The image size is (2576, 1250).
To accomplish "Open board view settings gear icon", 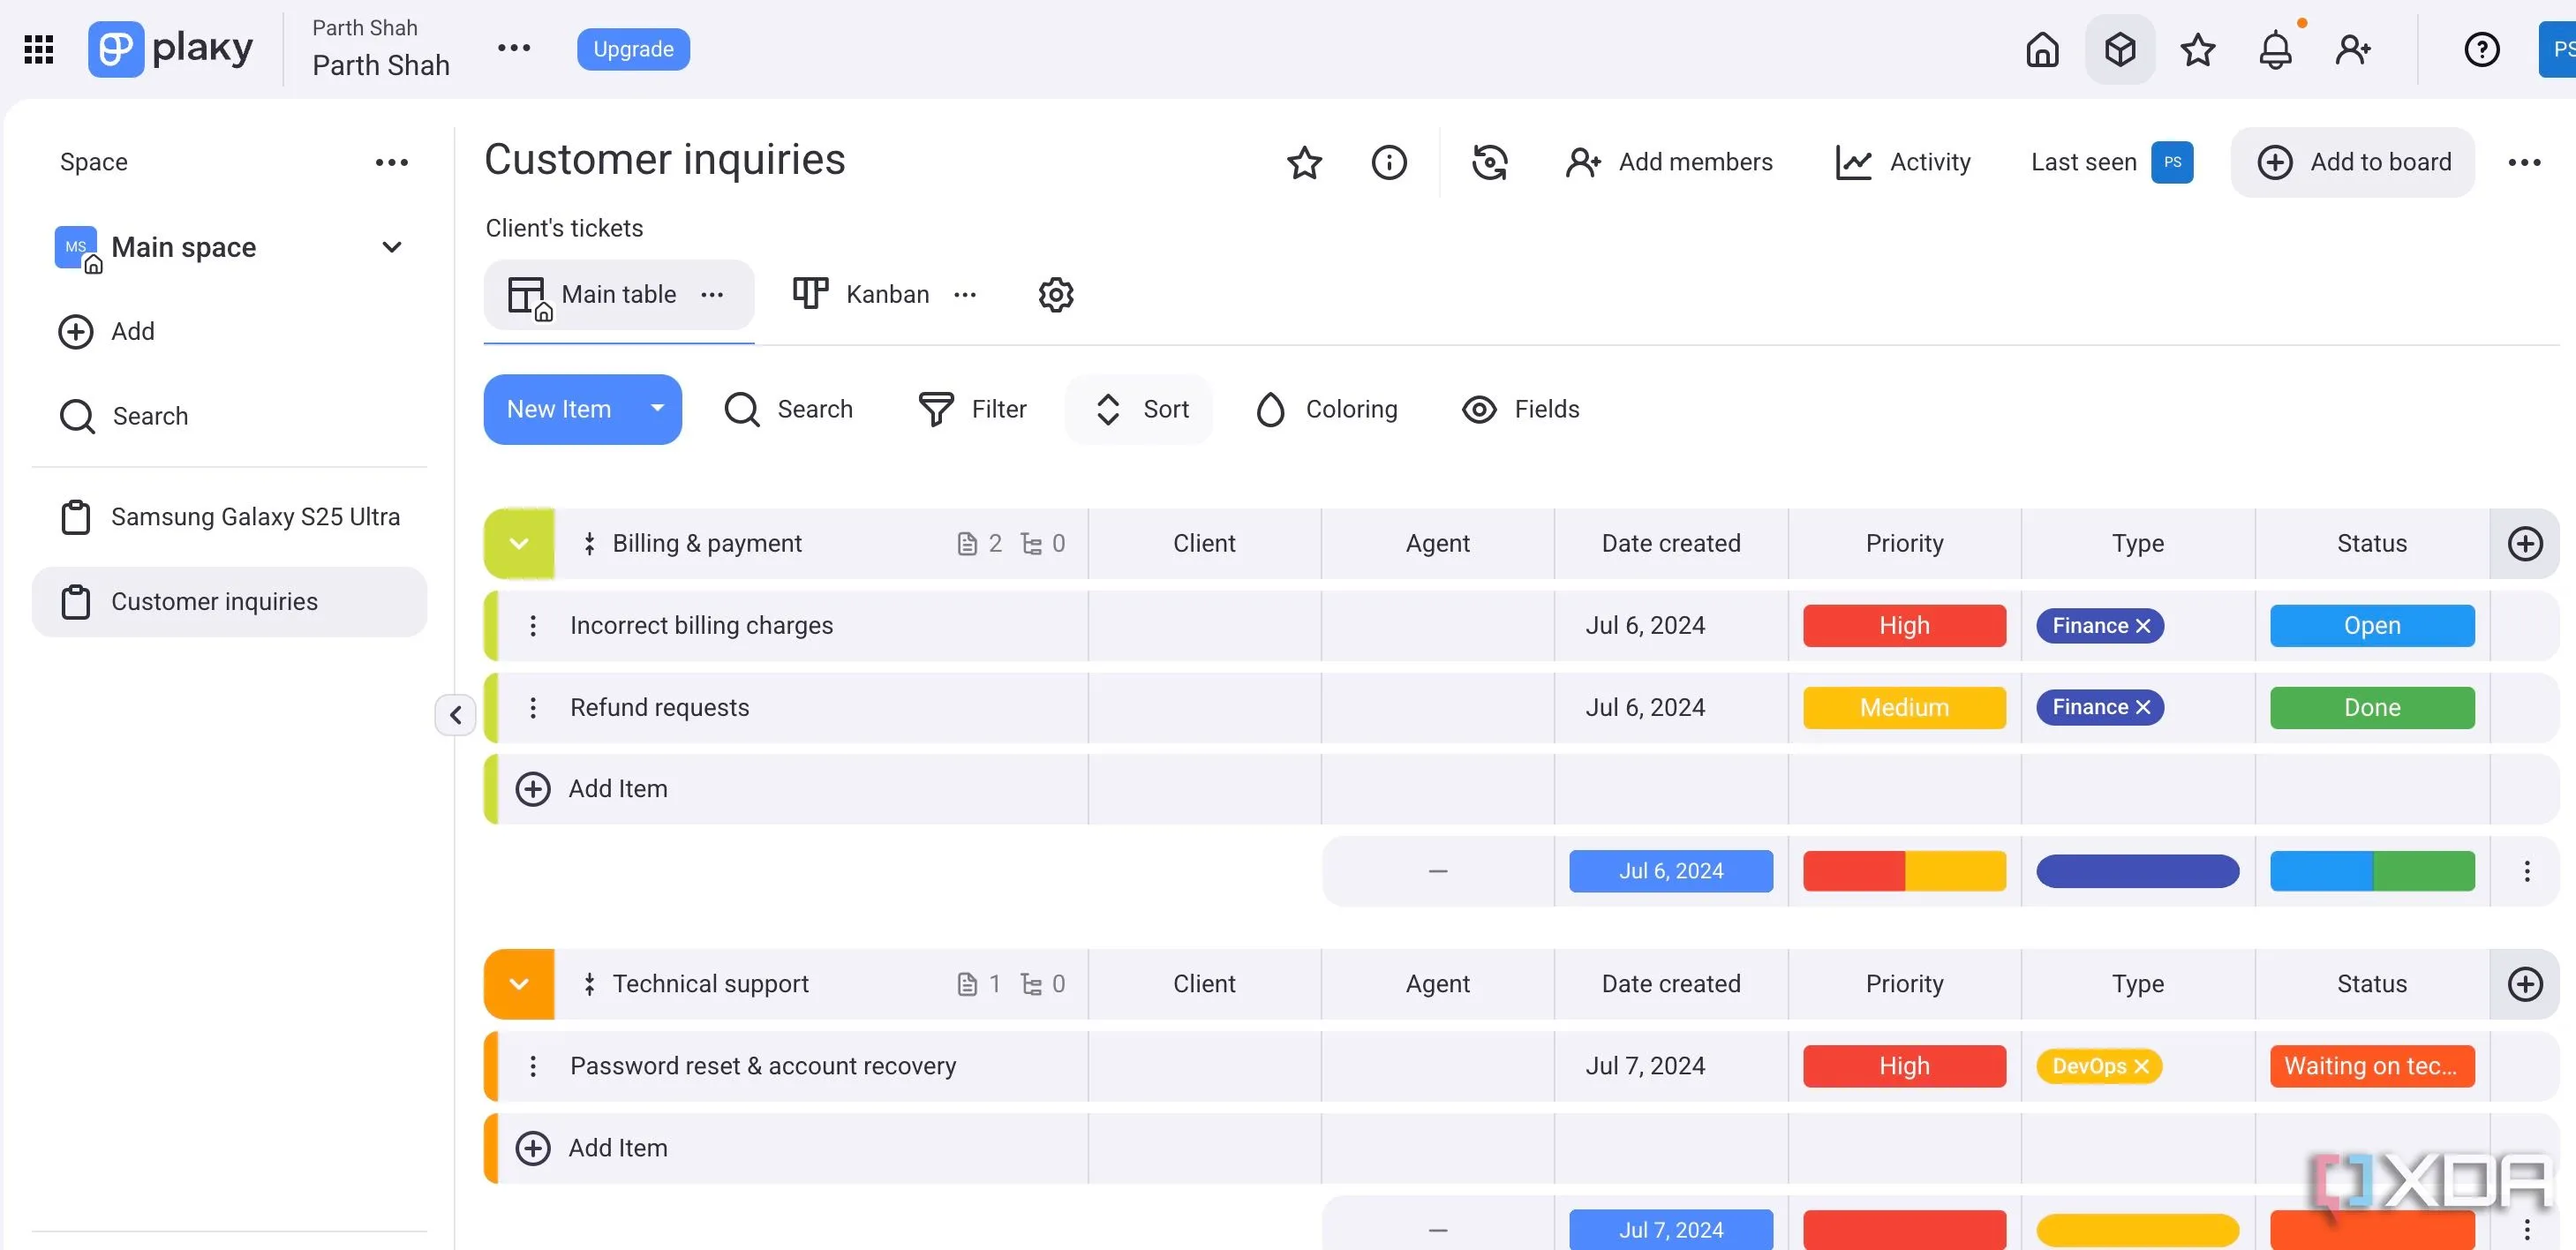I will click(x=1056, y=294).
